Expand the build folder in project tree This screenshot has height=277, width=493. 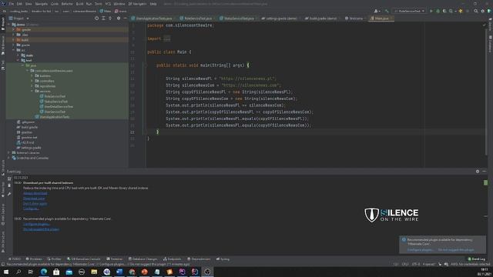pyautogui.click(x=14, y=40)
